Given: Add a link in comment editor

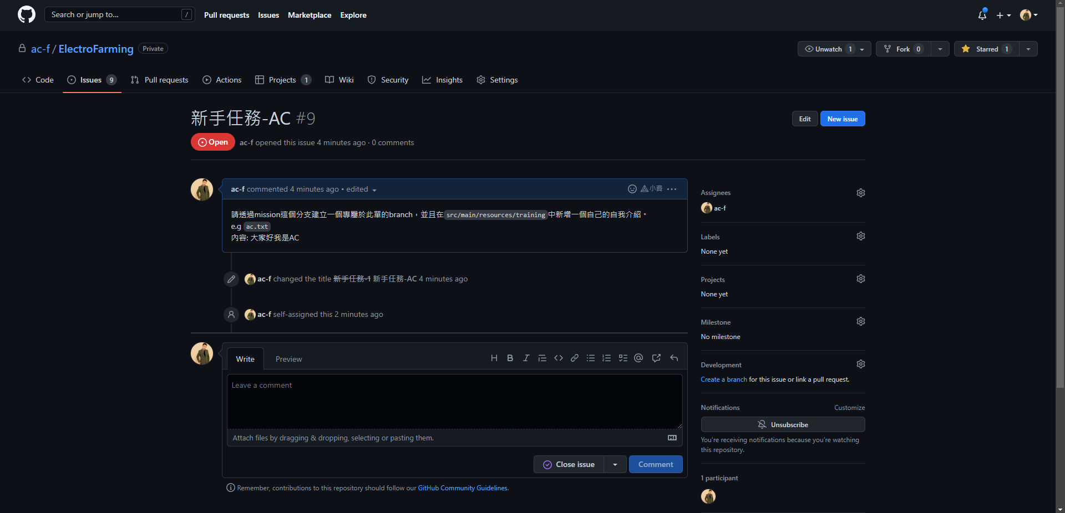Looking at the screenshot, I should coord(575,358).
